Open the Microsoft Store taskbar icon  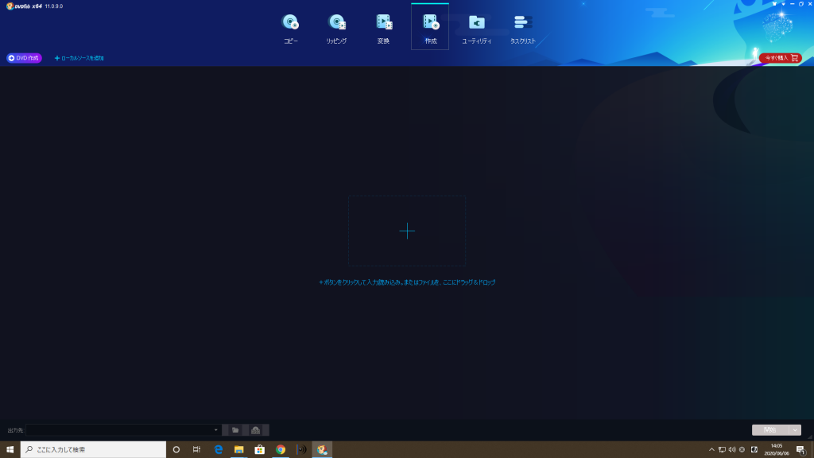[260, 449]
